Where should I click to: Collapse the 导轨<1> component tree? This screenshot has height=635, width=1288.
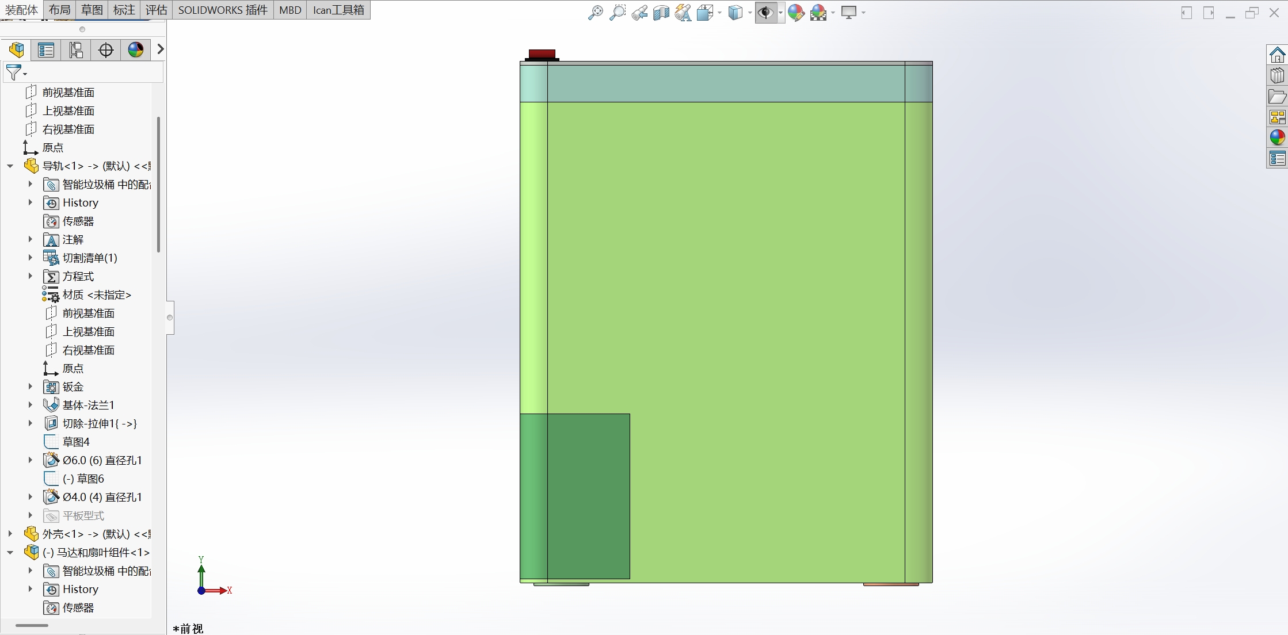point(10,166)
